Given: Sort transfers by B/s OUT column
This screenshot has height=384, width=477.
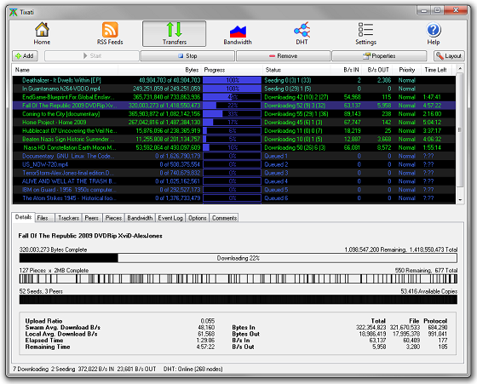Looking at the screenshot, I should (x=378, y=70).
